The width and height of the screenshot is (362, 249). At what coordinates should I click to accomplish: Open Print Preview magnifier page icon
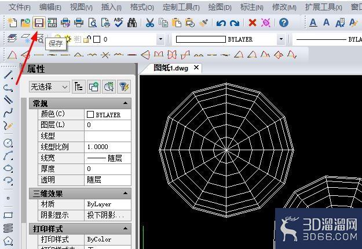[92, 23]
